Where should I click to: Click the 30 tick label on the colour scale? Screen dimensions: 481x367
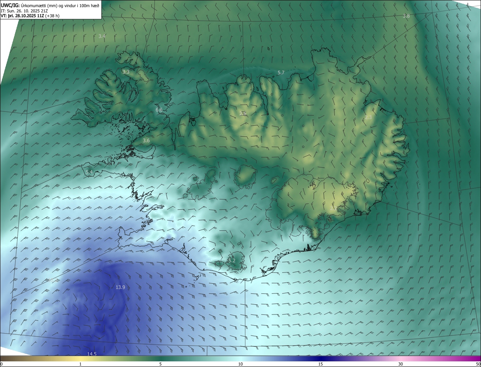tap(401, 364)
